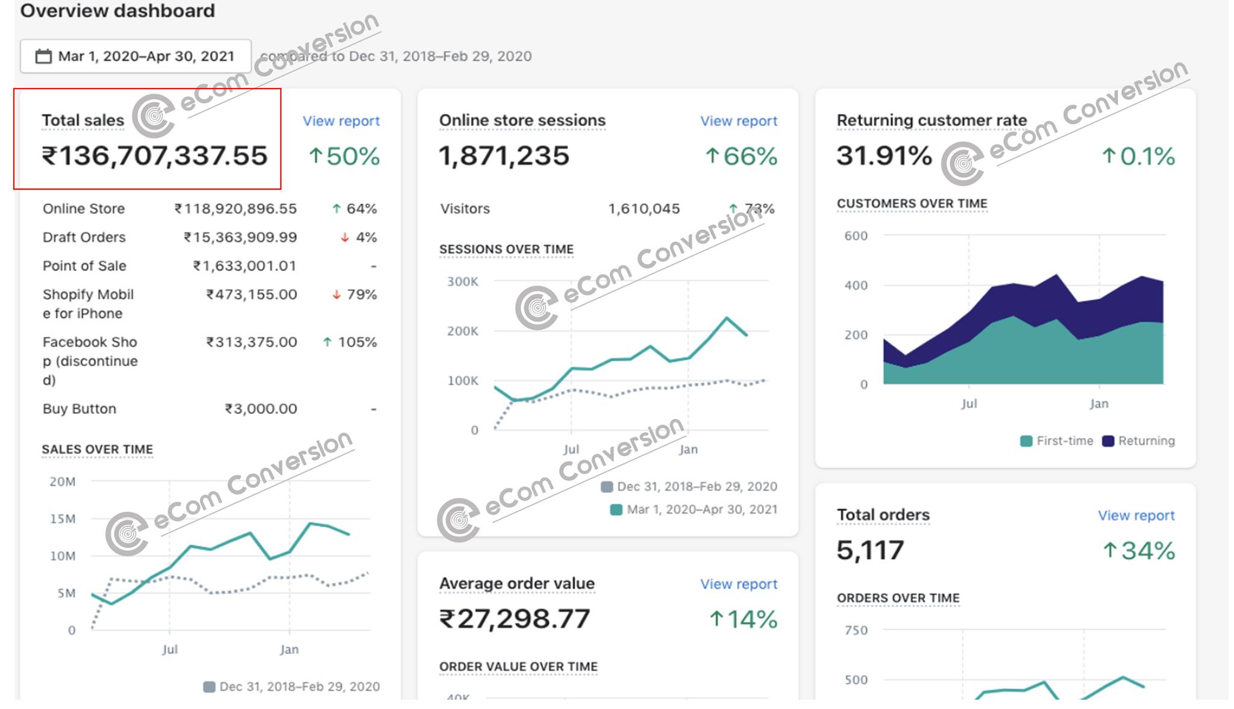Open View report for Average order value
The width and height of the screenshot is (1234, 709).
(739, 584)
